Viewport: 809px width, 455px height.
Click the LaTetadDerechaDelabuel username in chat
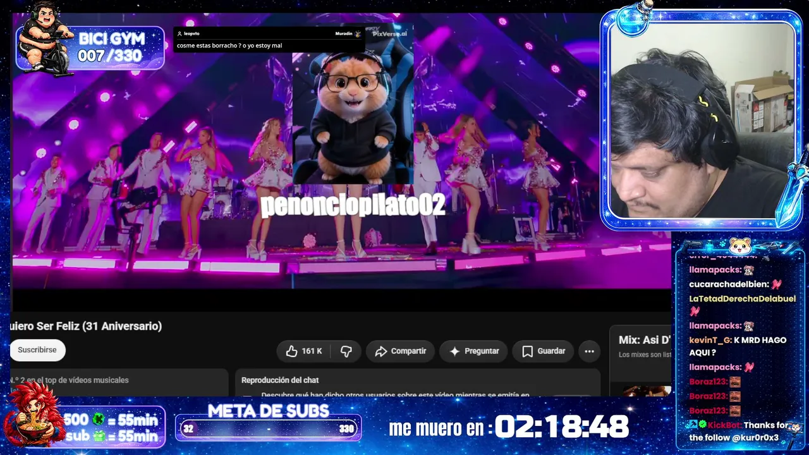tap(742, 298)
